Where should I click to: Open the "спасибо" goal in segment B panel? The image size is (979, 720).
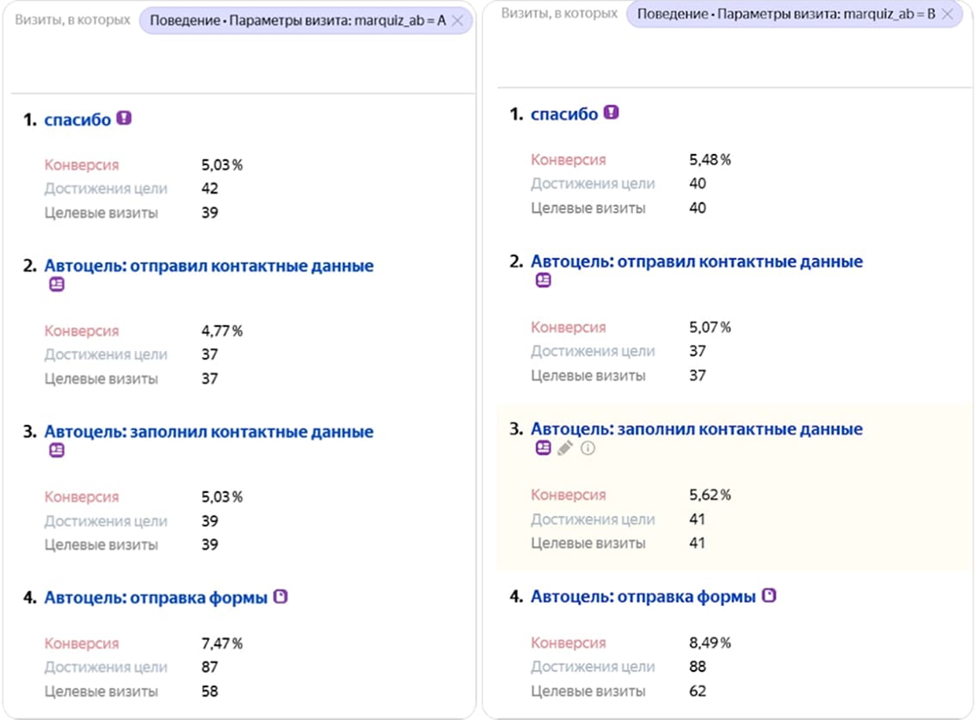tap(564, 114)
